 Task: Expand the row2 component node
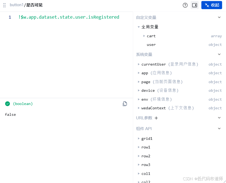(138, 156)
